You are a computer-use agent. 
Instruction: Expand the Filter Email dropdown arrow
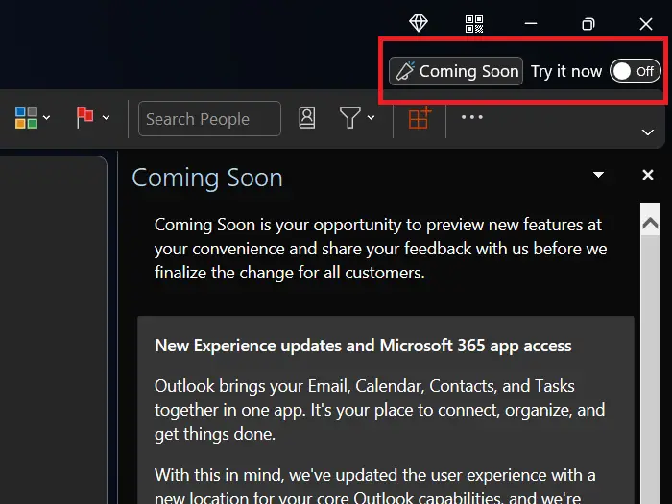click(372, 118)
